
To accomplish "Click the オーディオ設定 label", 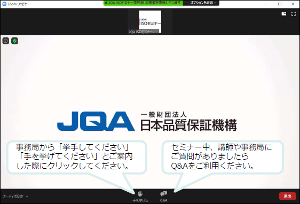I will (x=13, y=197).
